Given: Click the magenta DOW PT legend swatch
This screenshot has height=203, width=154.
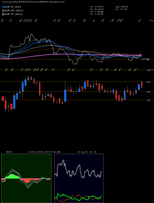Looking at the screenshot, I should click(x=3, y=14).
